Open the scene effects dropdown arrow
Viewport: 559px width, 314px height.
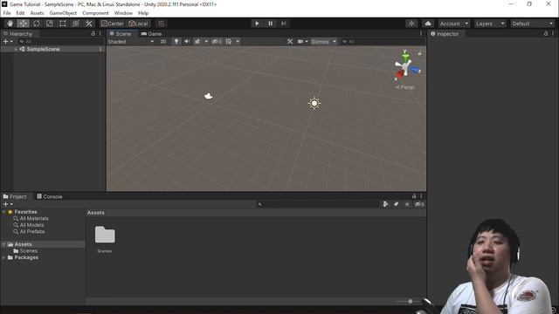point(206,42)
